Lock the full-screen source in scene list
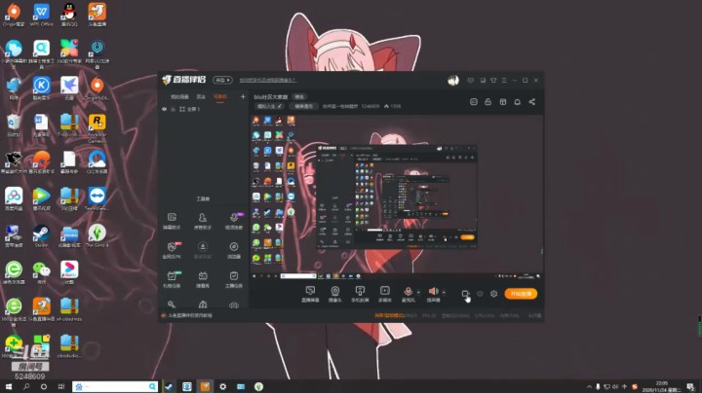Image resolution: width=702 pixels, height=393 pixels. click(x=173, y=109)
